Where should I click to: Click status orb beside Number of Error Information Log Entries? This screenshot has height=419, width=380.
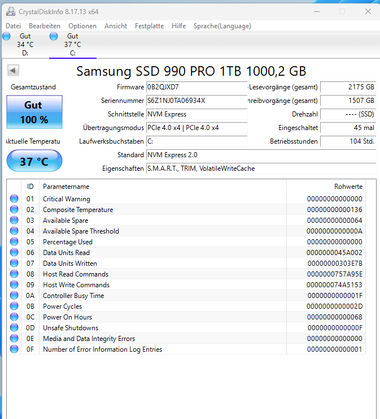(x=14, y=349)
